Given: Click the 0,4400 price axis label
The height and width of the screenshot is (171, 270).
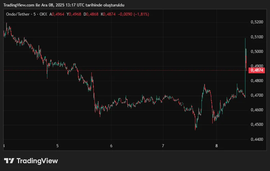Looking at the screenshot, I should (x=257, y=139).
